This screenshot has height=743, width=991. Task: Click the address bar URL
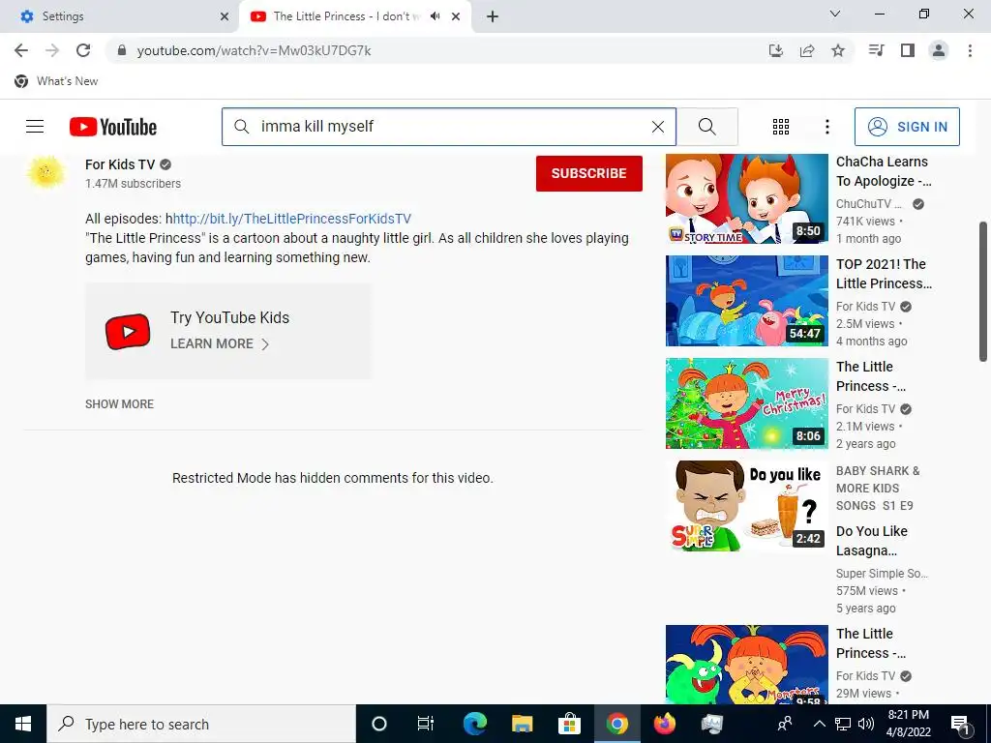[x=255, y=50]
